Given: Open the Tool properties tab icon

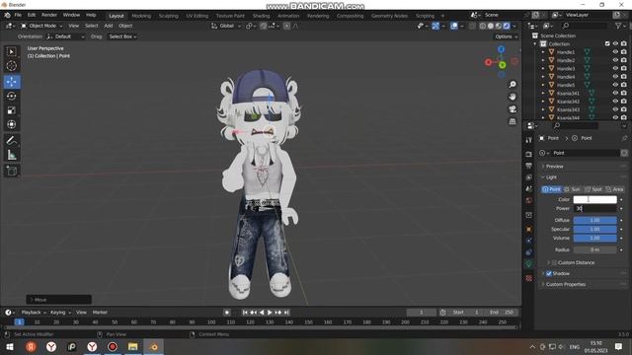Looking at the screenshot, I should pos(529,140).
